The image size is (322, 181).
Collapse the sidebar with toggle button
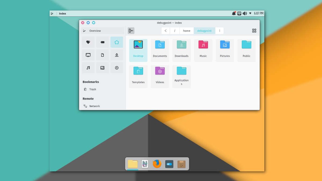click(131, 31)
